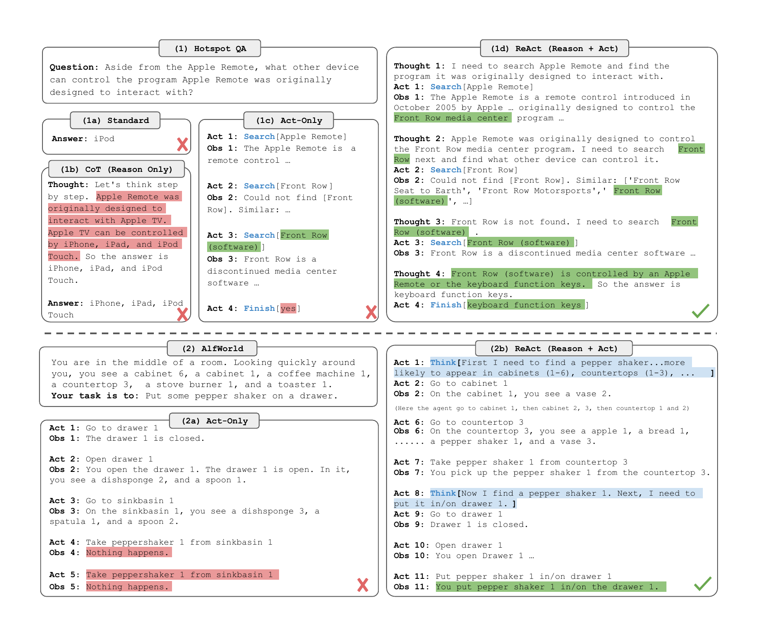Select the "(1b) CoT (Reason Only)" title

pos(117,169)
